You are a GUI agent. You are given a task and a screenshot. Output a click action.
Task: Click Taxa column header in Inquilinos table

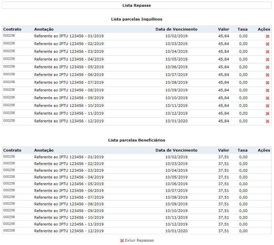(x=243, y=29)
